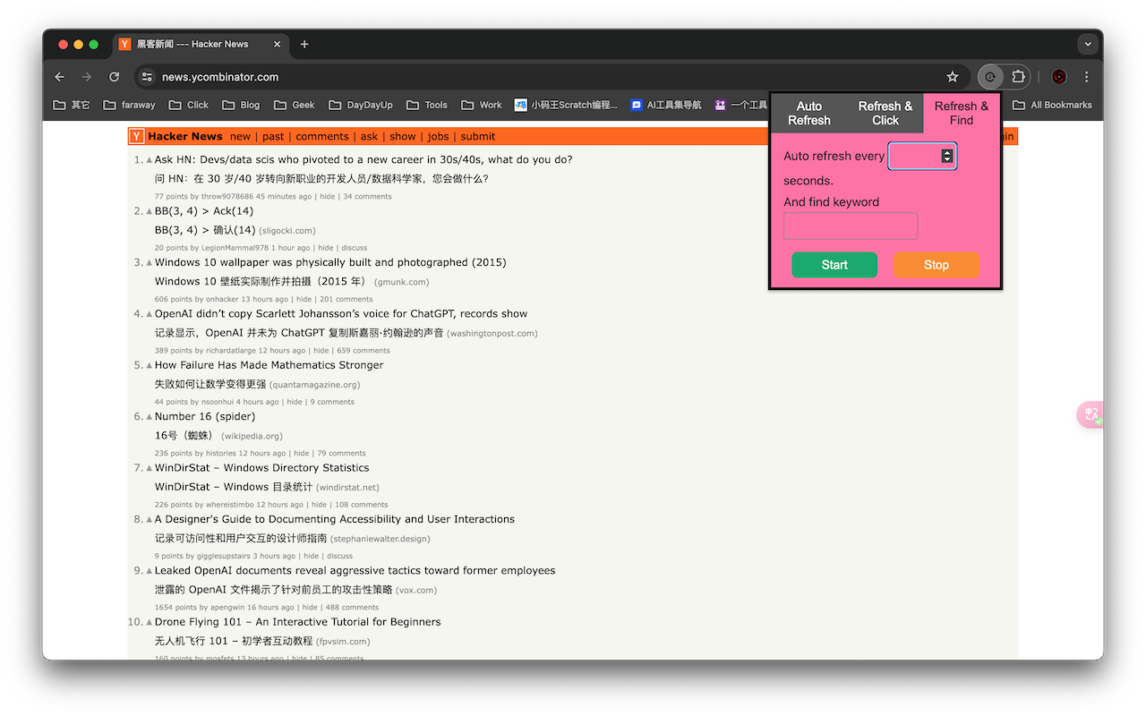
Task: Open the faraway bookmarks folder
Action: point(129,105)
